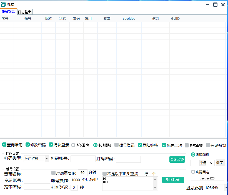Sort by the cookies column header
Viewport: 228px width, 195px height.
point(129,19)
